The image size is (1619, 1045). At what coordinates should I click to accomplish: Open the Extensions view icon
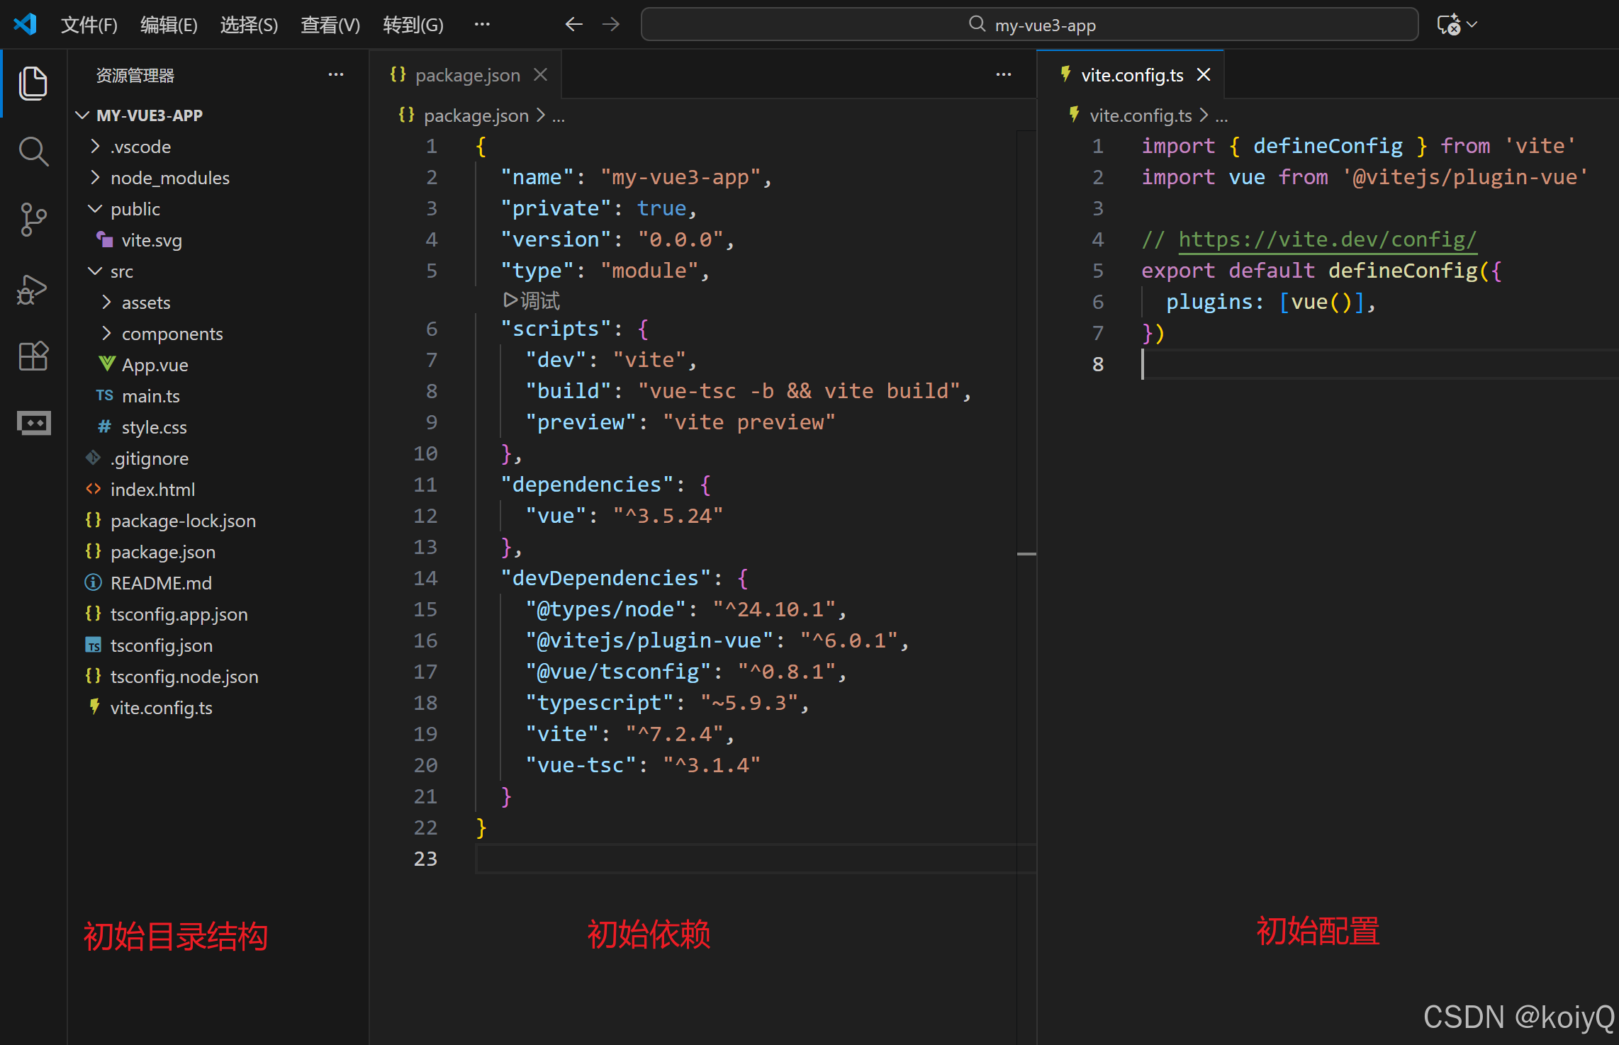click(33, 356)
